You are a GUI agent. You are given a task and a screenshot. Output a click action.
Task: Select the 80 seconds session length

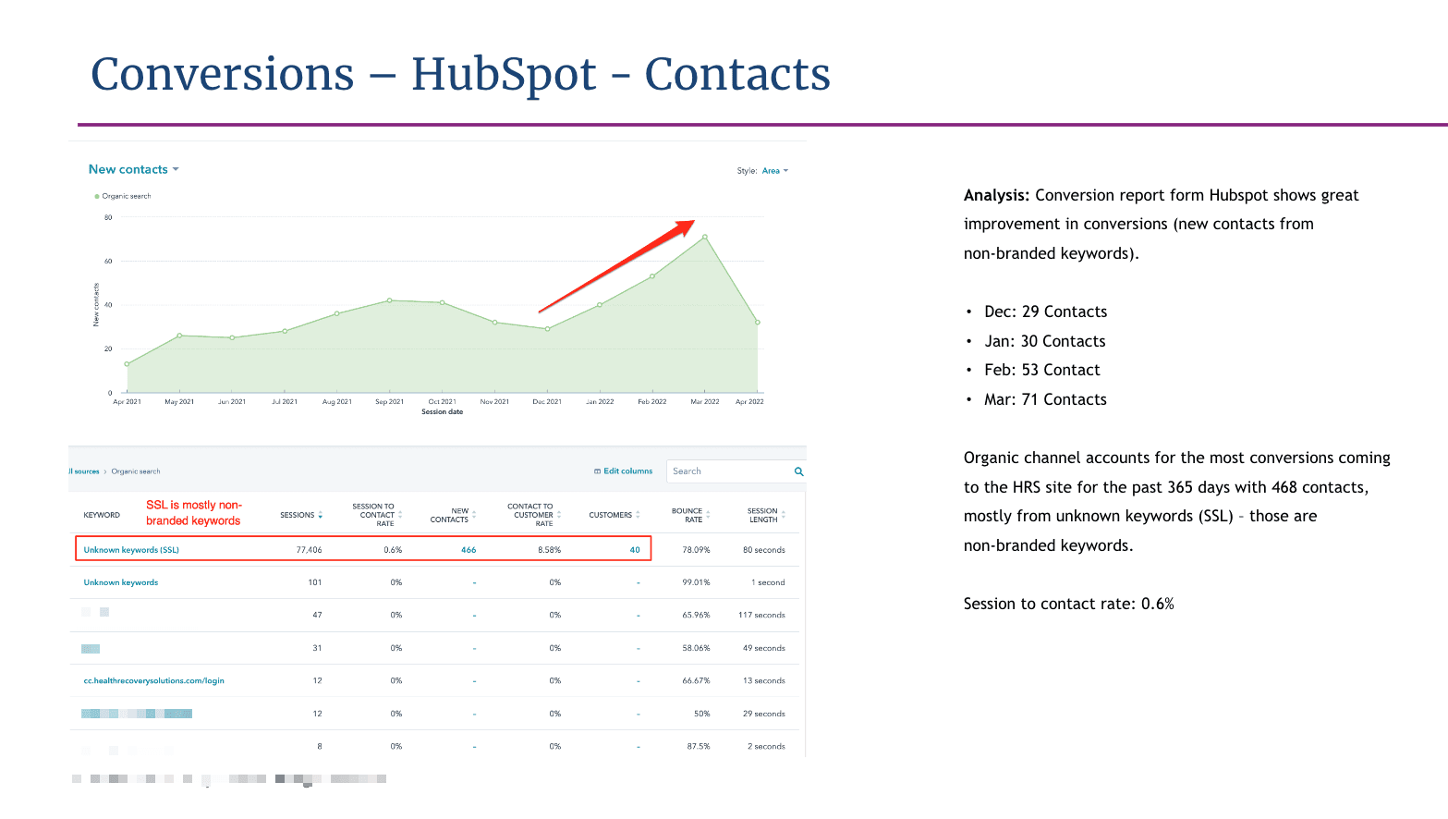tap(764, 550)
